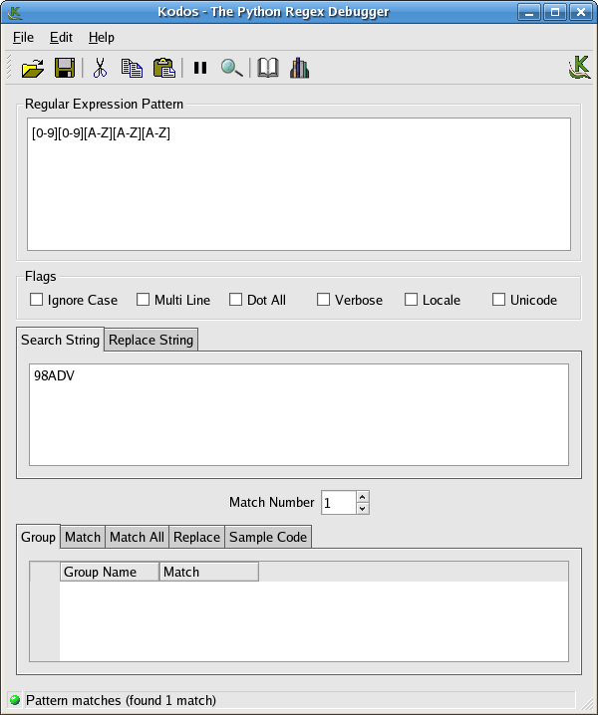The width and height of the screenshot is (598, 715).
Task: Maximize the Kodos window
Action: pyautogui.click(x=555, y=12)
